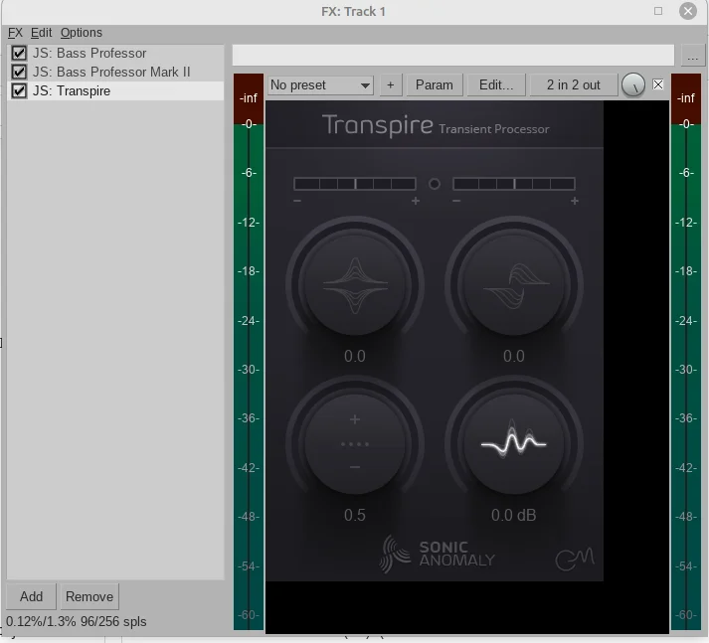This screenshot has height=643, width=709.
Task: Disable the JS: Bass Professor Mark II checkbox
Action: pyautogui.click(x=19, y=72)
